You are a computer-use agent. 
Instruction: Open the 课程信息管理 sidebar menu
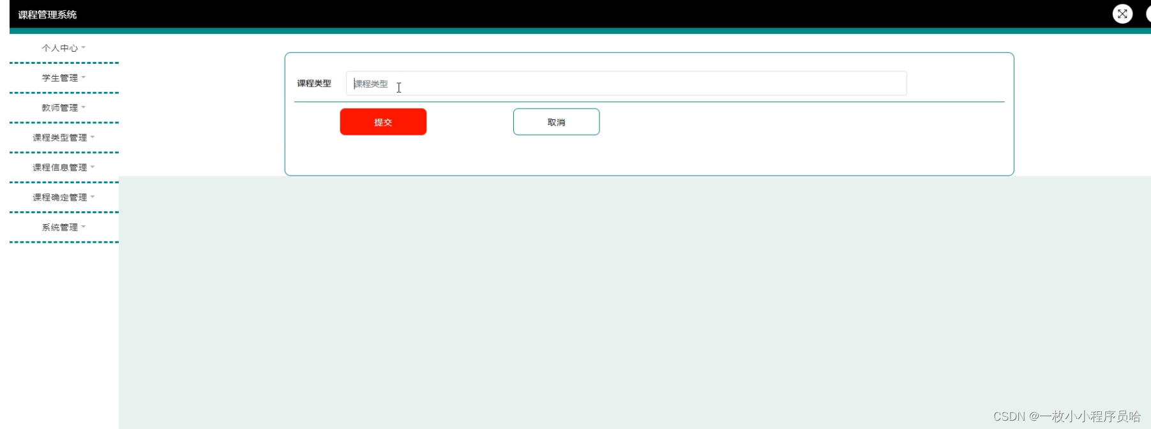pos(64,167)
